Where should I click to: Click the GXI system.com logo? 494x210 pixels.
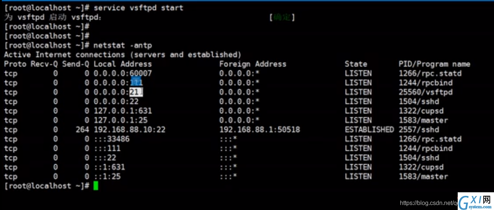click(475, 201)
